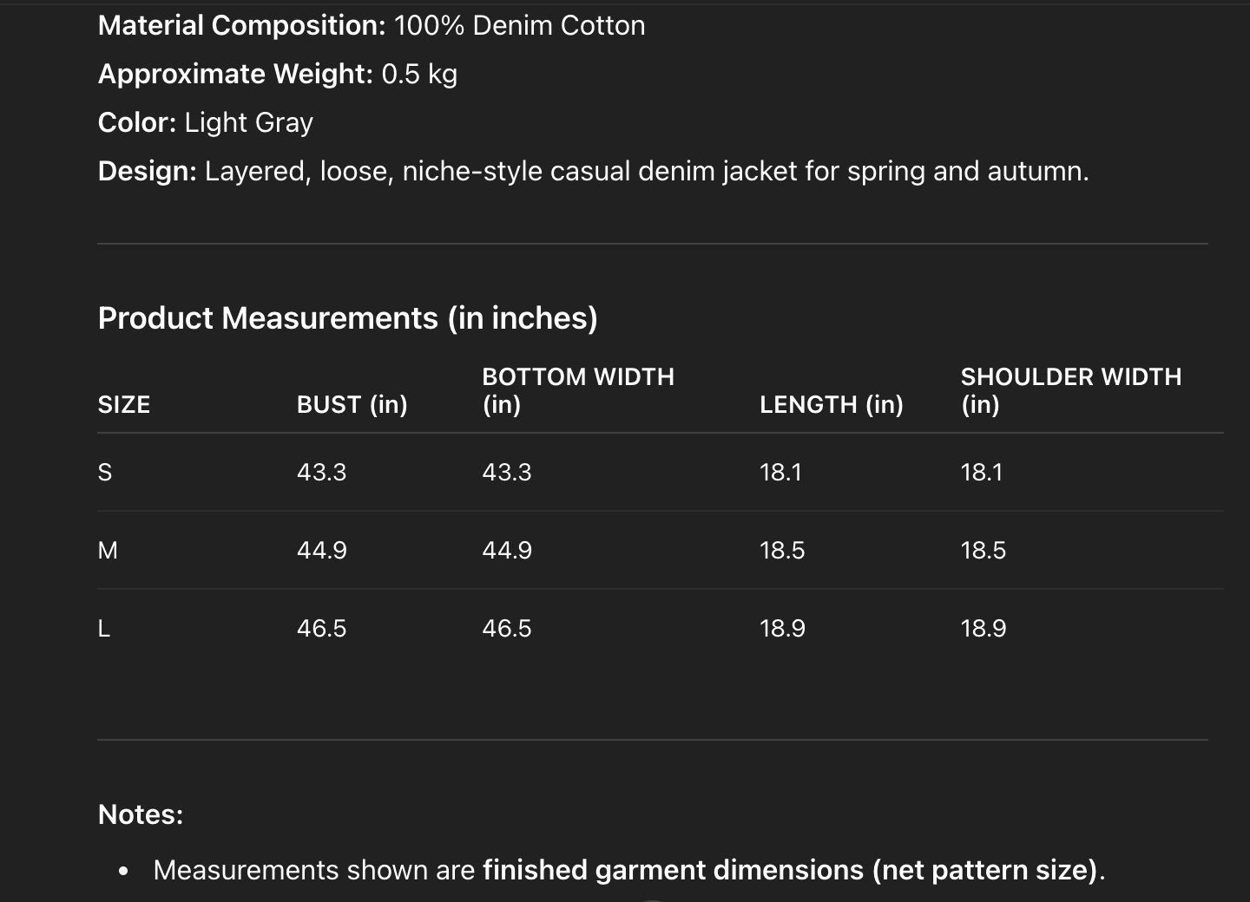The image size is (1250, 902).
Task: Select the Color: Light Gray text
Action: point(206,123)
